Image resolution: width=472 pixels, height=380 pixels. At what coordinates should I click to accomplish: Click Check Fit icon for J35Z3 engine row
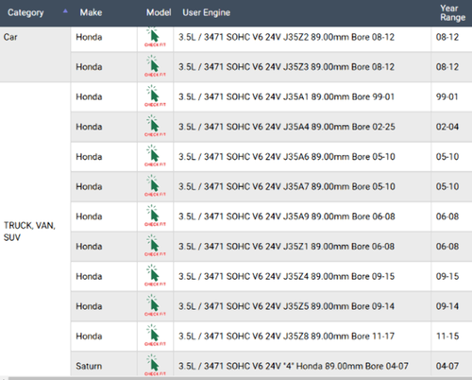[155, 66]
